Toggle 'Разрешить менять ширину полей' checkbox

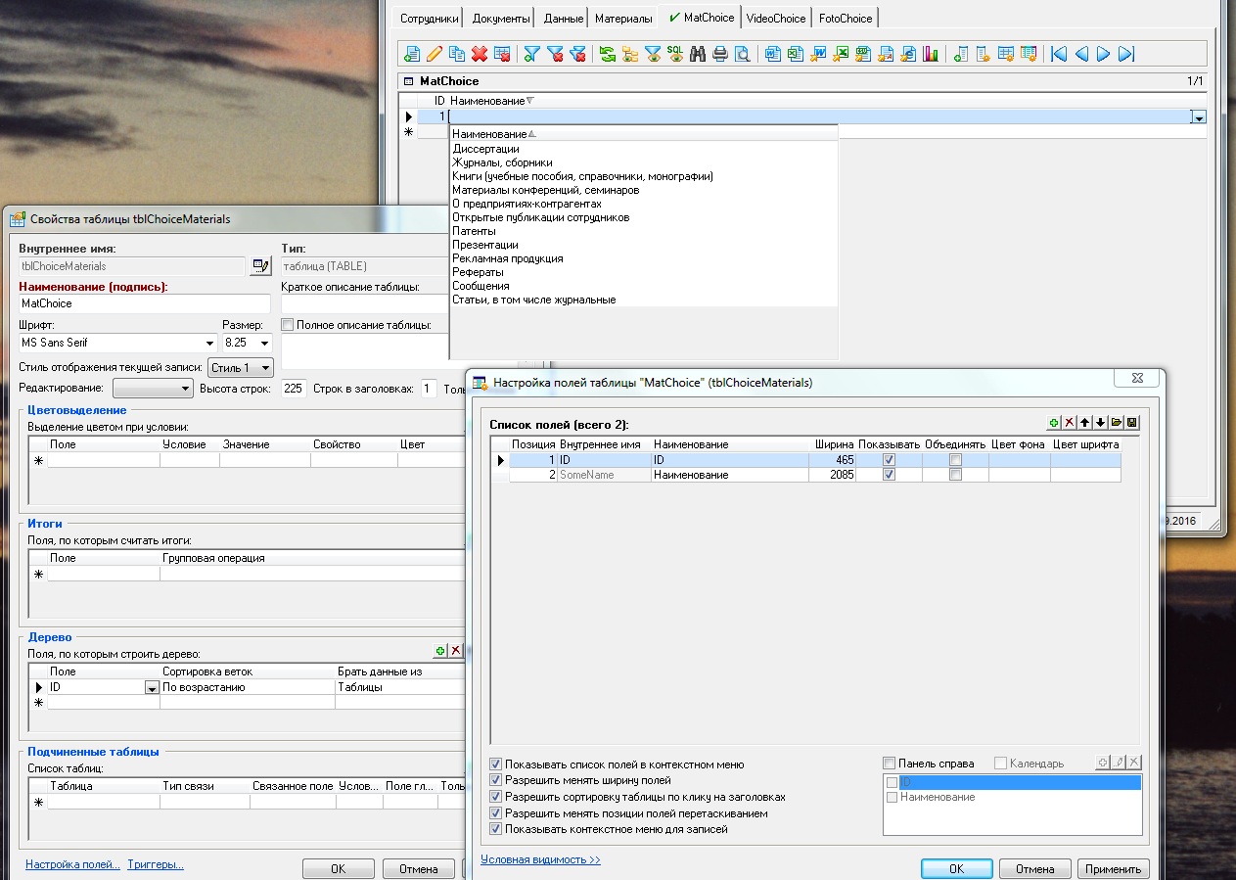click(496, 780)
